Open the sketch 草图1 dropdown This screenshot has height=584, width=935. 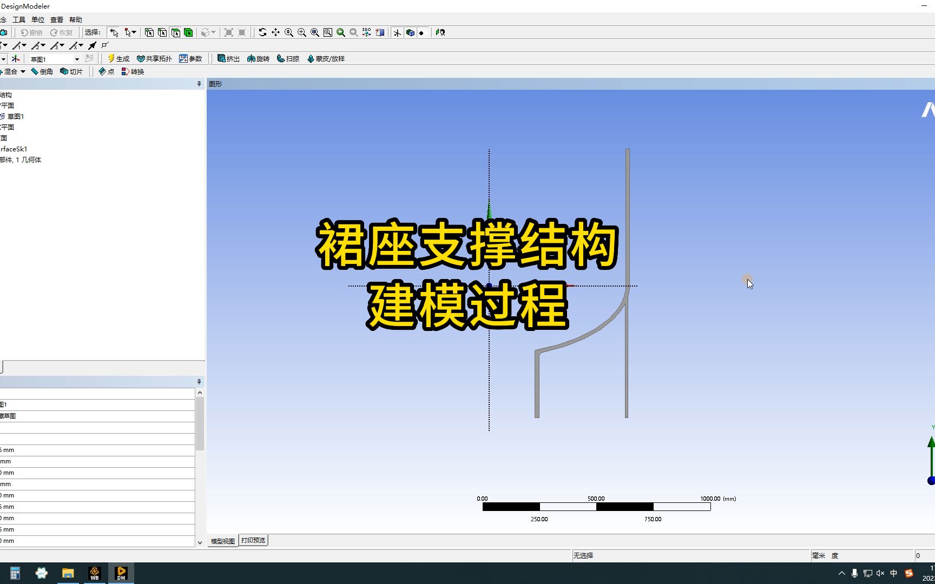pos(77,59)
